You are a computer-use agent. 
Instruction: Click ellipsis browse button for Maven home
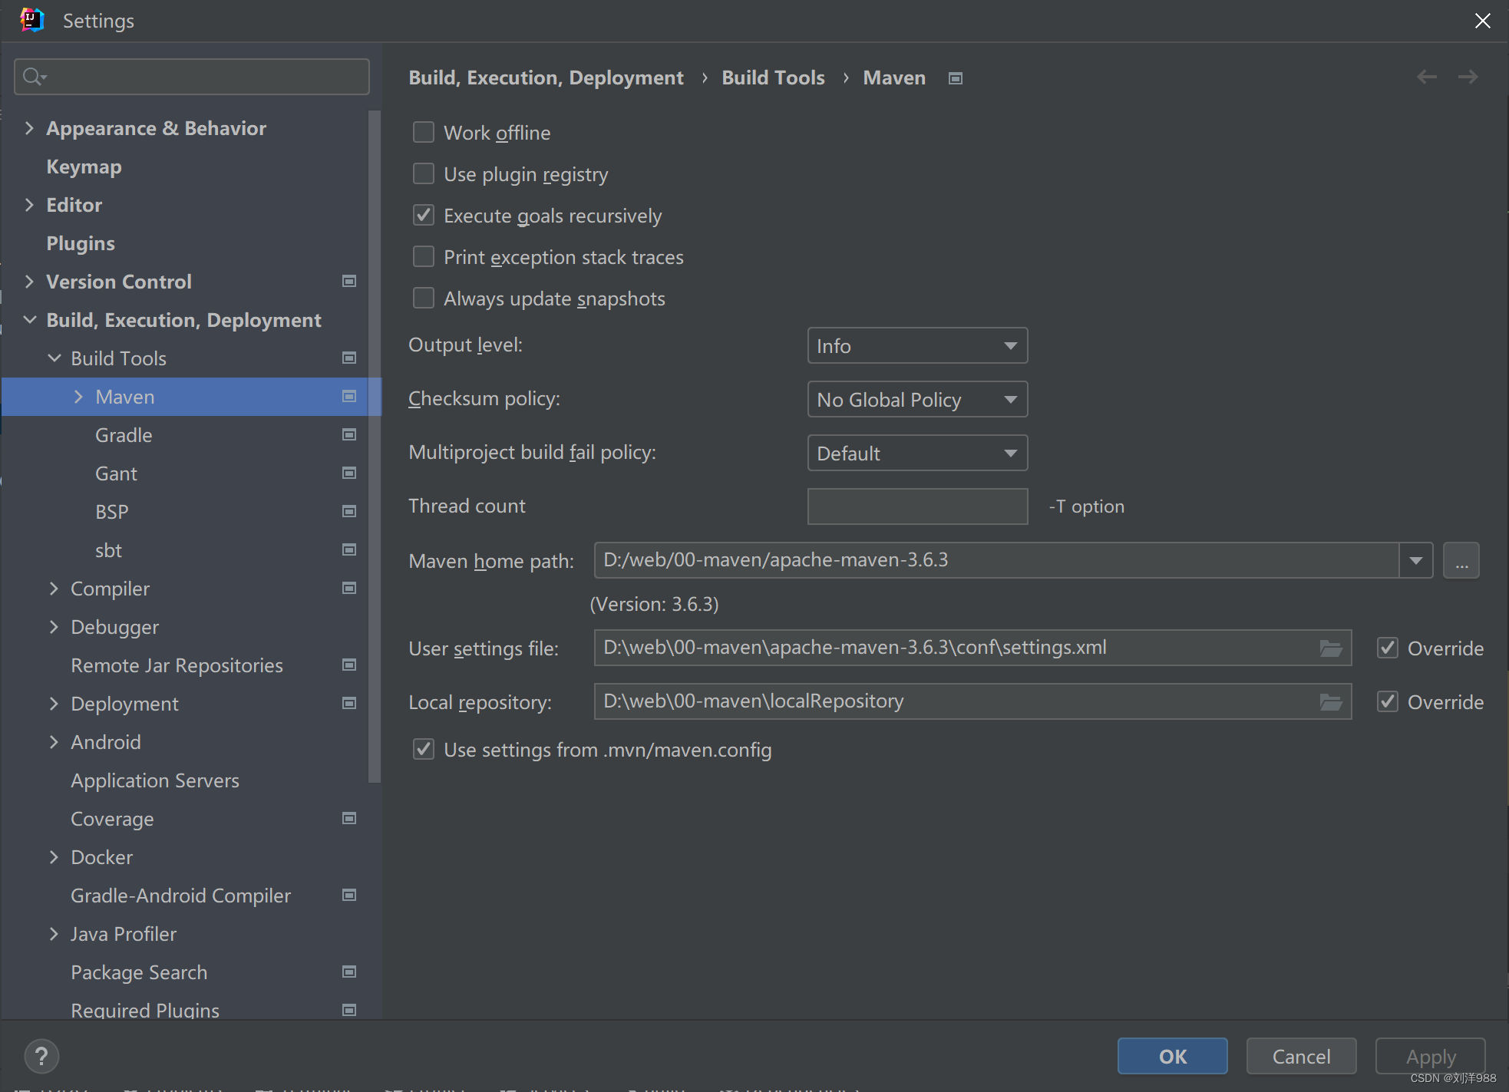coord(1461,561)
